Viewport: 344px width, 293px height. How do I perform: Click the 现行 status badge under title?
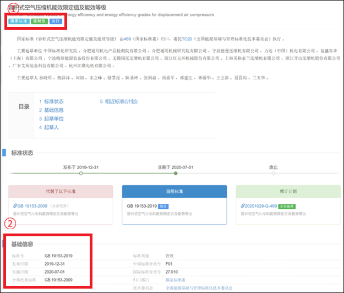point(56,21)
